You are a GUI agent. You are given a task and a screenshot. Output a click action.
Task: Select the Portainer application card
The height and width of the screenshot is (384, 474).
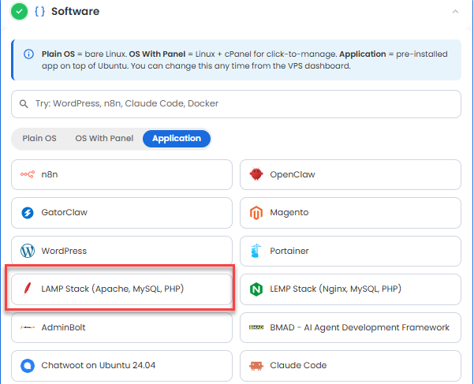(x=350, y=251)
